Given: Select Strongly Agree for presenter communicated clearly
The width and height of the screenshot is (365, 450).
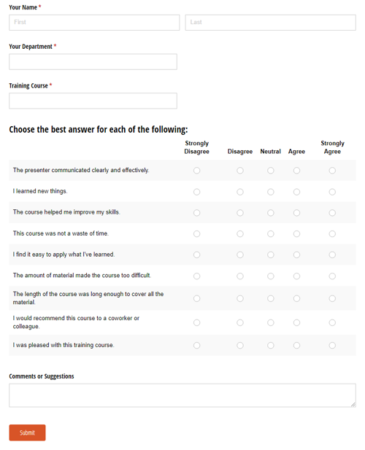Looking at the screenshot, I should click(332, 171).
